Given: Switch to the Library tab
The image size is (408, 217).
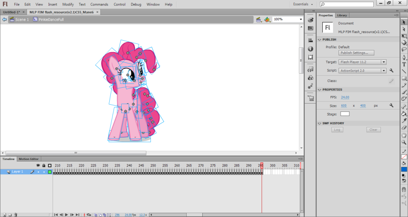Looking at the screenshot, I should point(342,16).
